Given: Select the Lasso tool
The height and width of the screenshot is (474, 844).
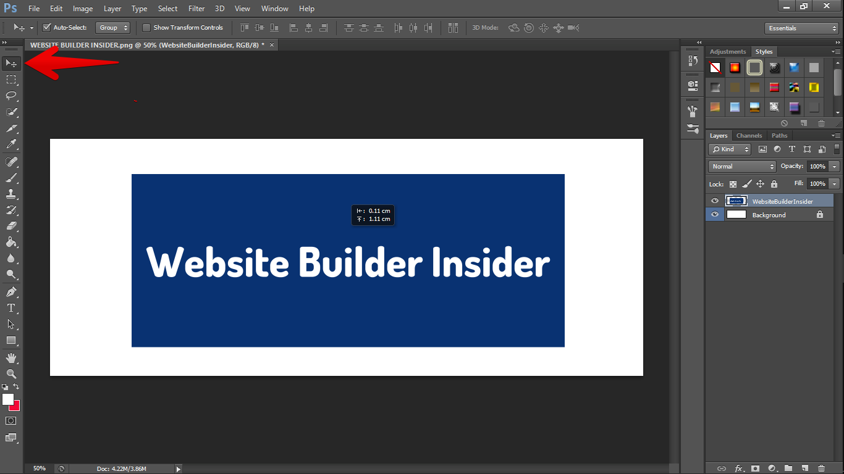Looking at the screenshot, I should tap(11, 96).
